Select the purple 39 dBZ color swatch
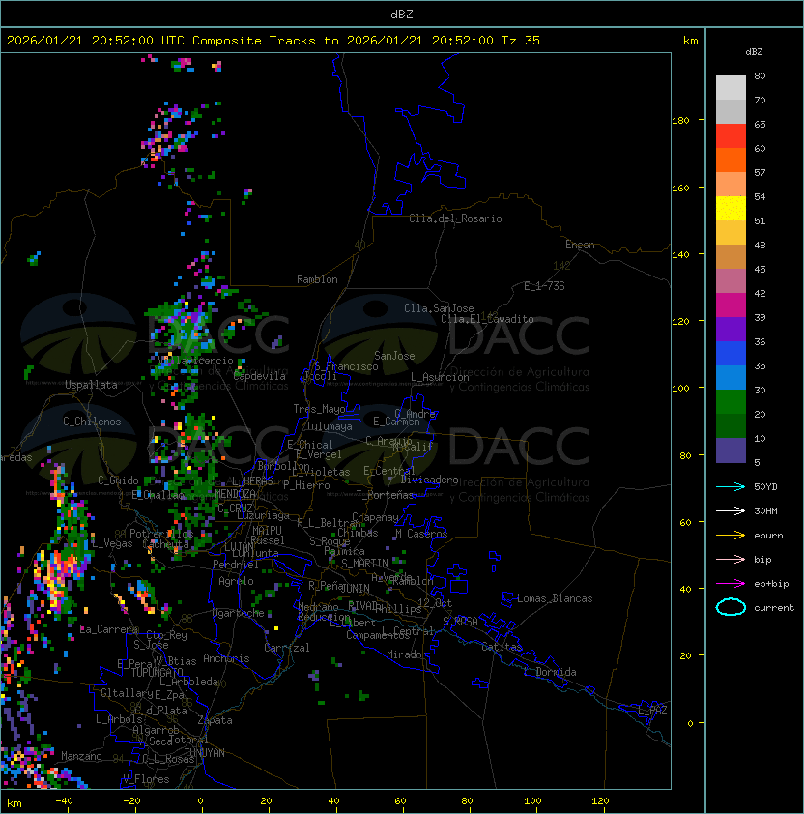Viewport: 804px width, 814px height. [x=731, y=329]
